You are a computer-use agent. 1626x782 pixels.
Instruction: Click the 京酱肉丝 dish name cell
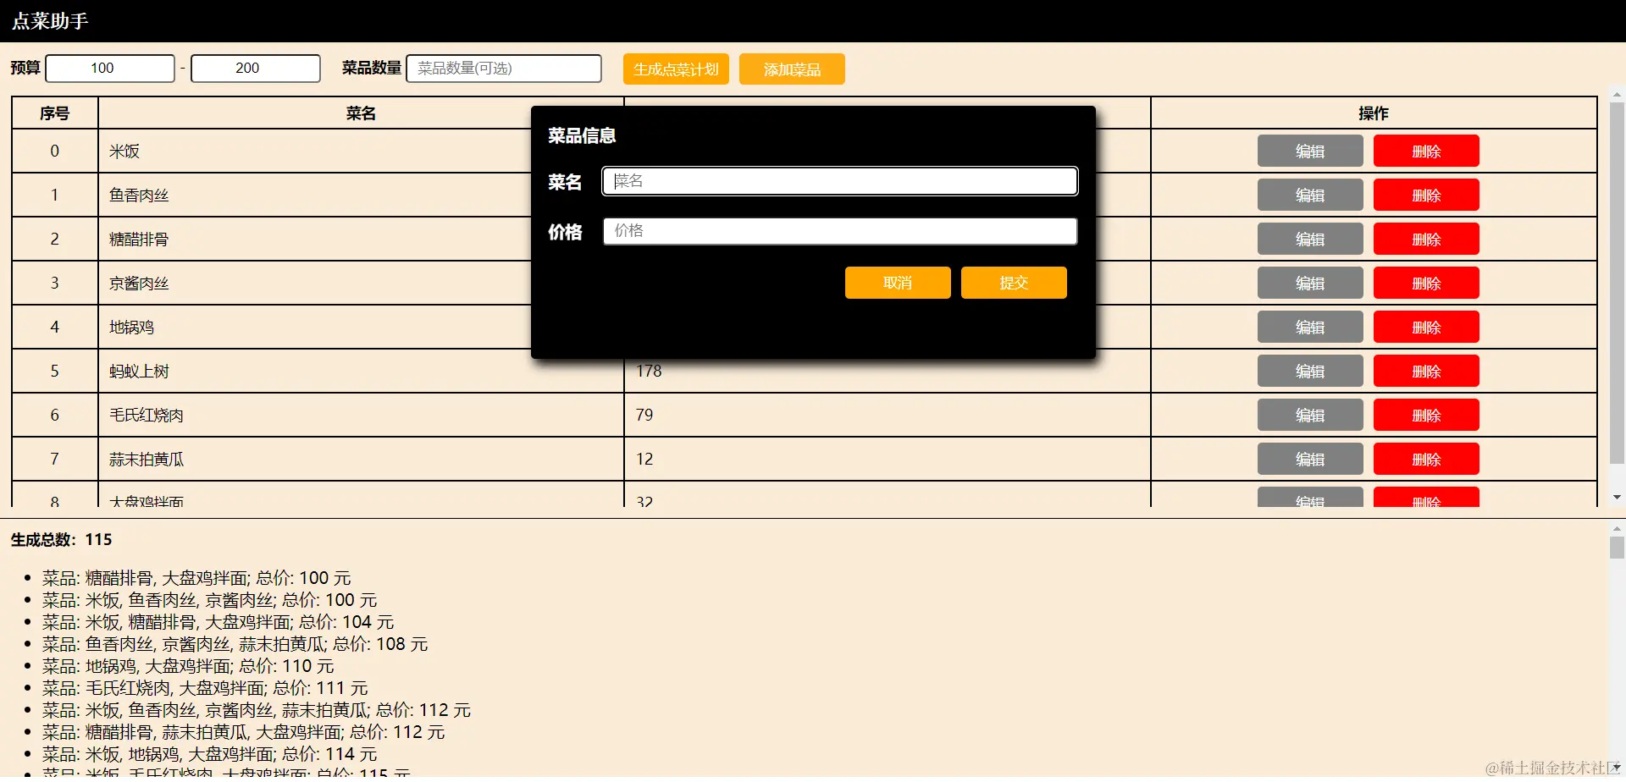pyautogui.click(x=315, y=284)
